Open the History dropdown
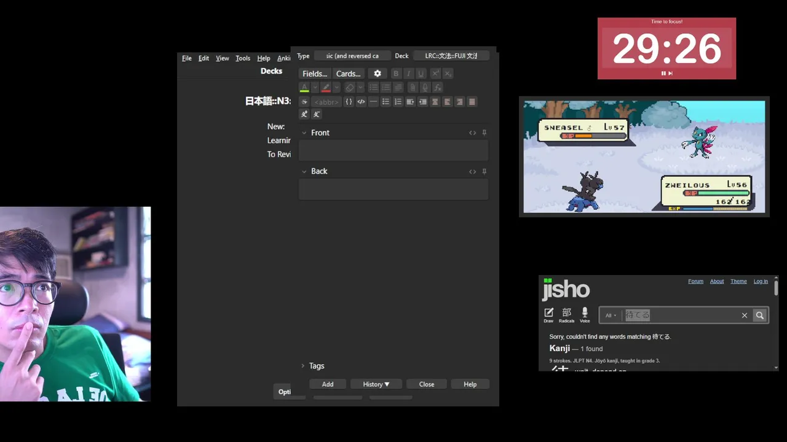The width and height of the screenshot is (787, 442). pos(376,384)
